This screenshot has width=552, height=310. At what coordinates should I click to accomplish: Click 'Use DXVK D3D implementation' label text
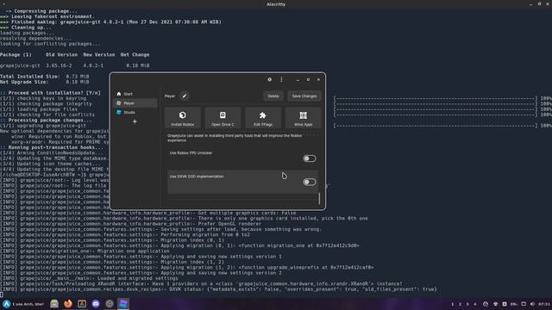point(197,177)
